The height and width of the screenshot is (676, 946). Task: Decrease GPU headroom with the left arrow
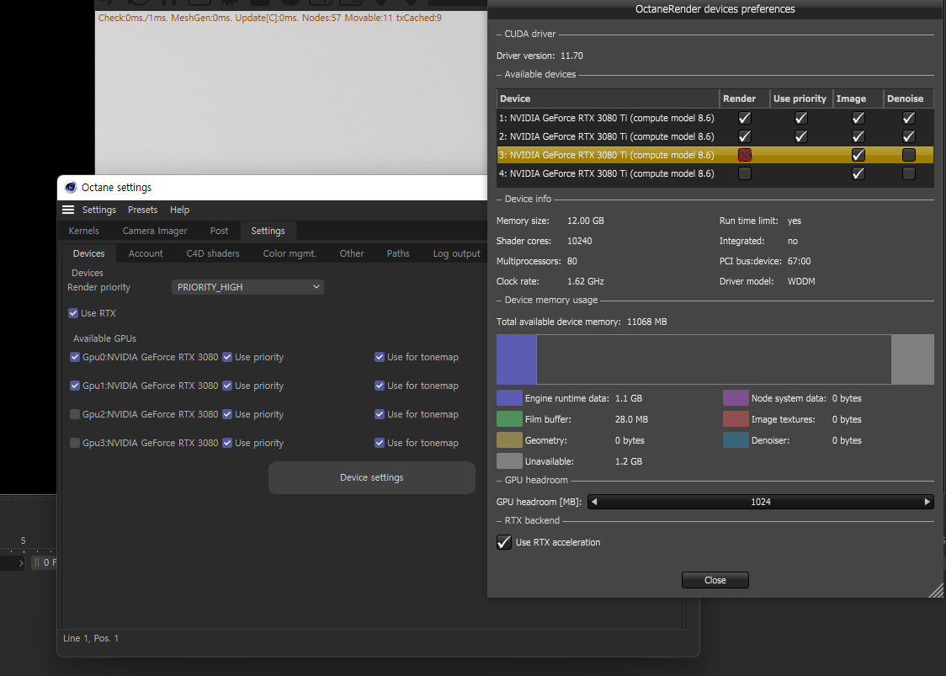594,502
